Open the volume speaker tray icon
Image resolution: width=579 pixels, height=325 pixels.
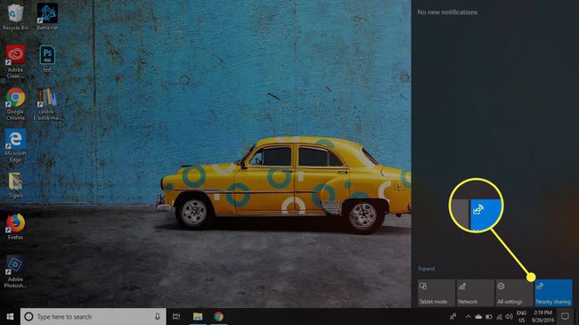(510, 316)
